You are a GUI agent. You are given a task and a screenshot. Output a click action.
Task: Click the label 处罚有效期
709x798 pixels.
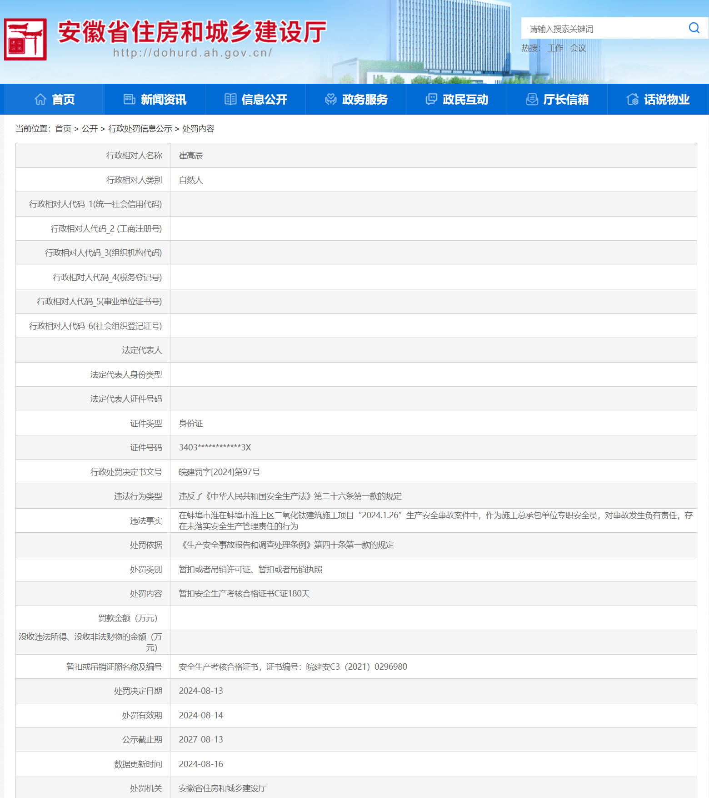coord(142,716)
